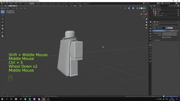Select wireframe viewport shading
The height and width of the screenshot is (101, 180).
pyautogui.click(x=139, y=8)
